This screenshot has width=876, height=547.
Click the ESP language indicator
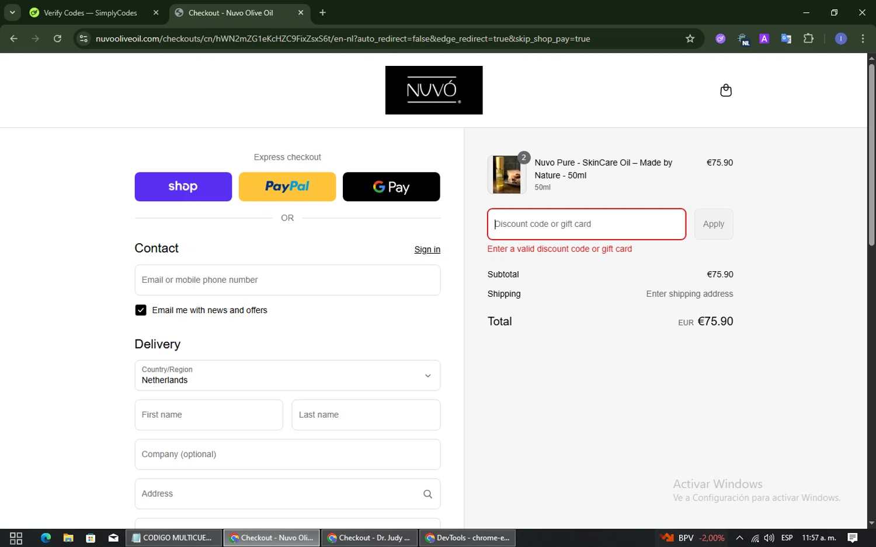[x=787, y=538]
